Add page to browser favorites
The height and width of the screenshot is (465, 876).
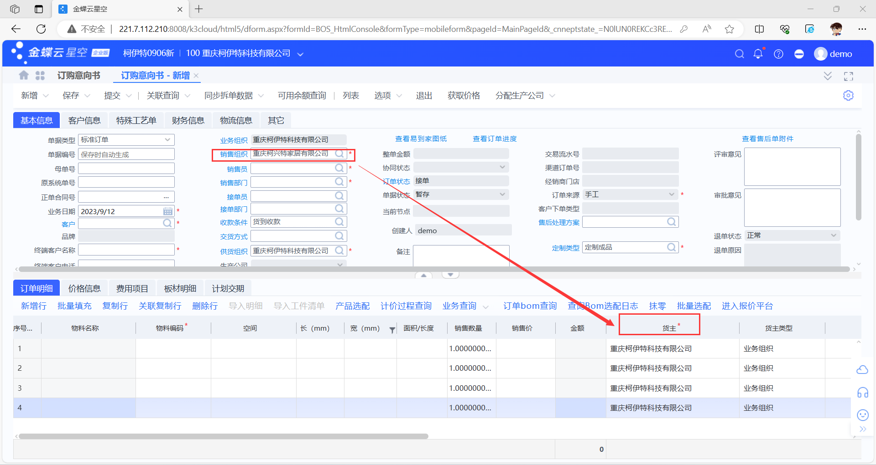[730, 29]
